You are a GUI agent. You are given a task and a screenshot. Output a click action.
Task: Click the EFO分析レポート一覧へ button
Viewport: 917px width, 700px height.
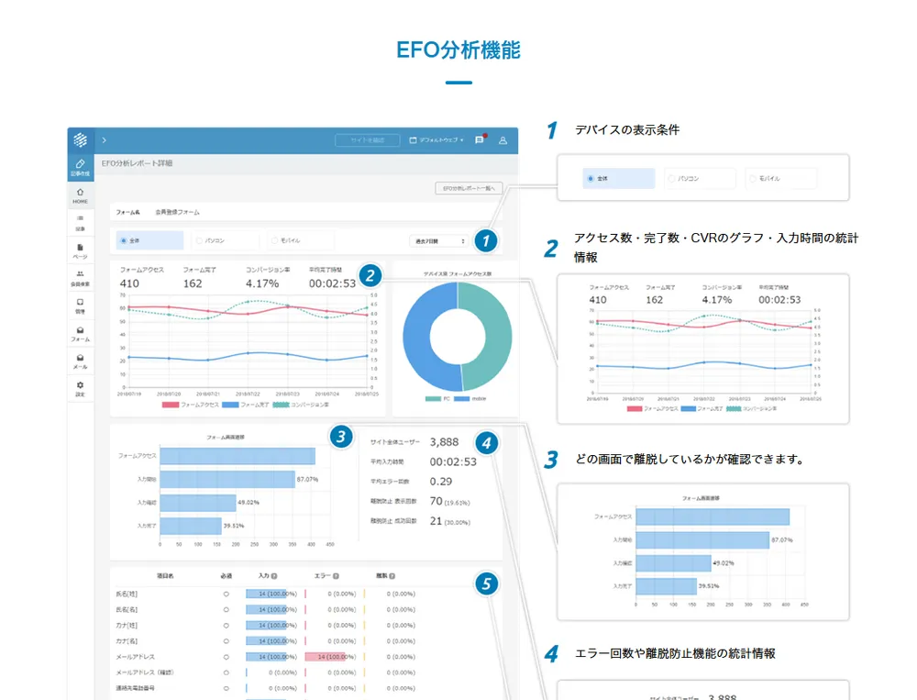coord(468,188)
